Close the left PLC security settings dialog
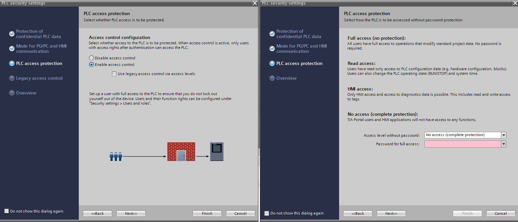The width and height of the screenshot is (518, 222). (255, 3)
